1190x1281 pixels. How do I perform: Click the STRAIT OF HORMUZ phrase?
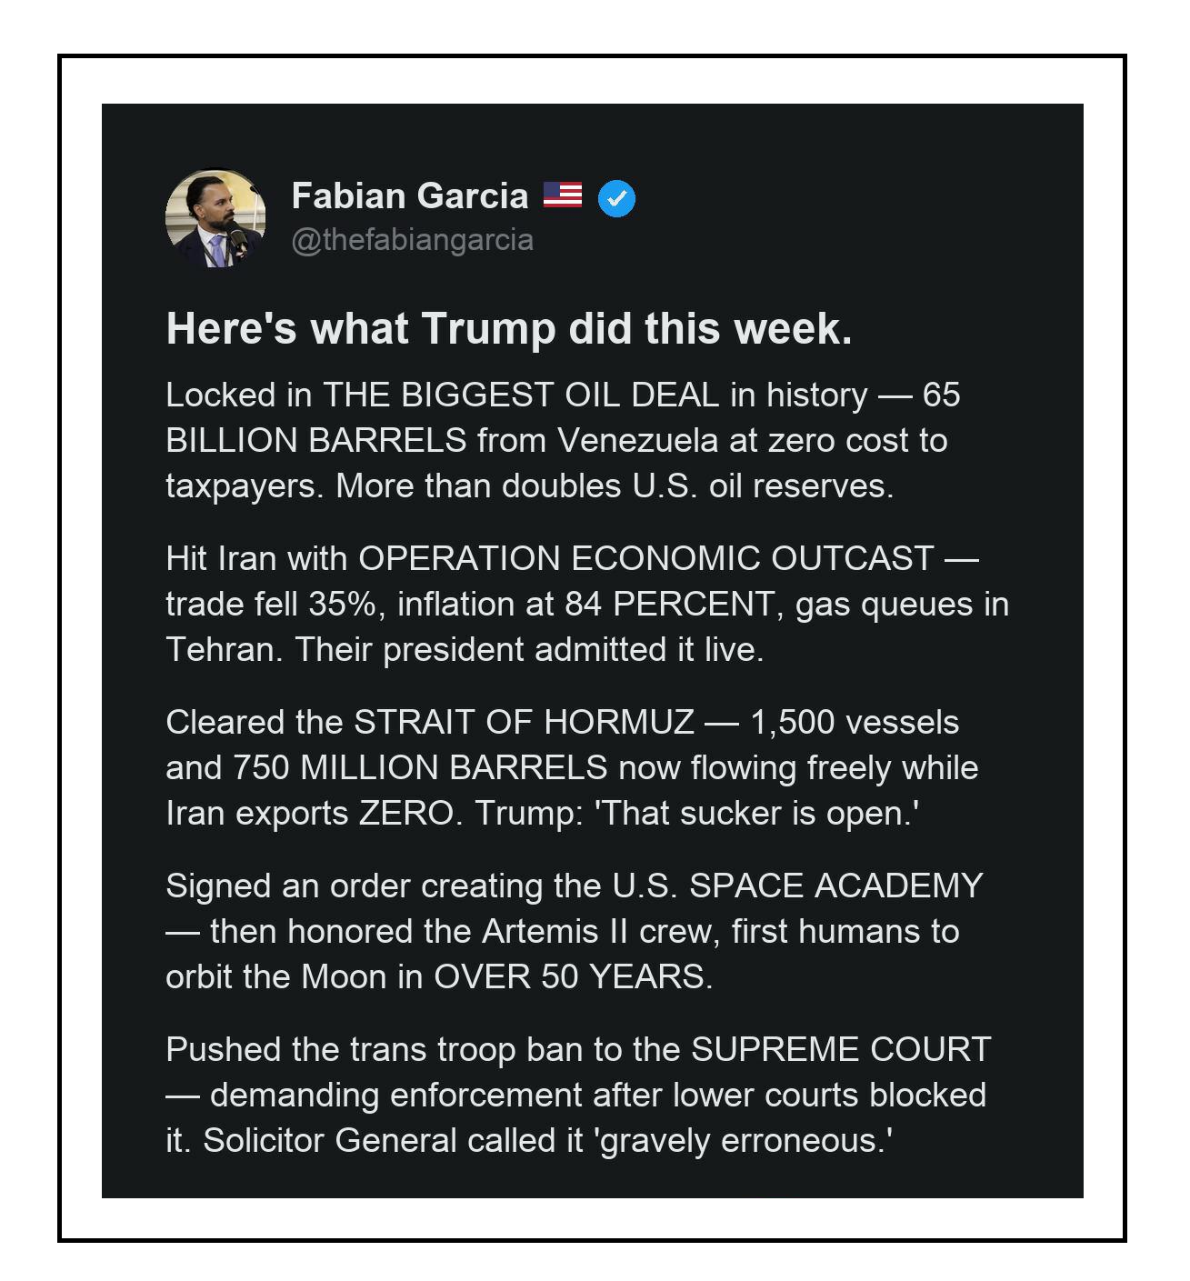(525, 722)
